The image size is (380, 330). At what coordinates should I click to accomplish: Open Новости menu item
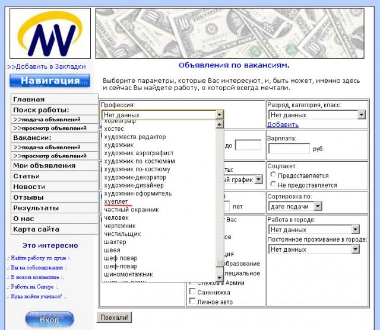click(55, 187)
